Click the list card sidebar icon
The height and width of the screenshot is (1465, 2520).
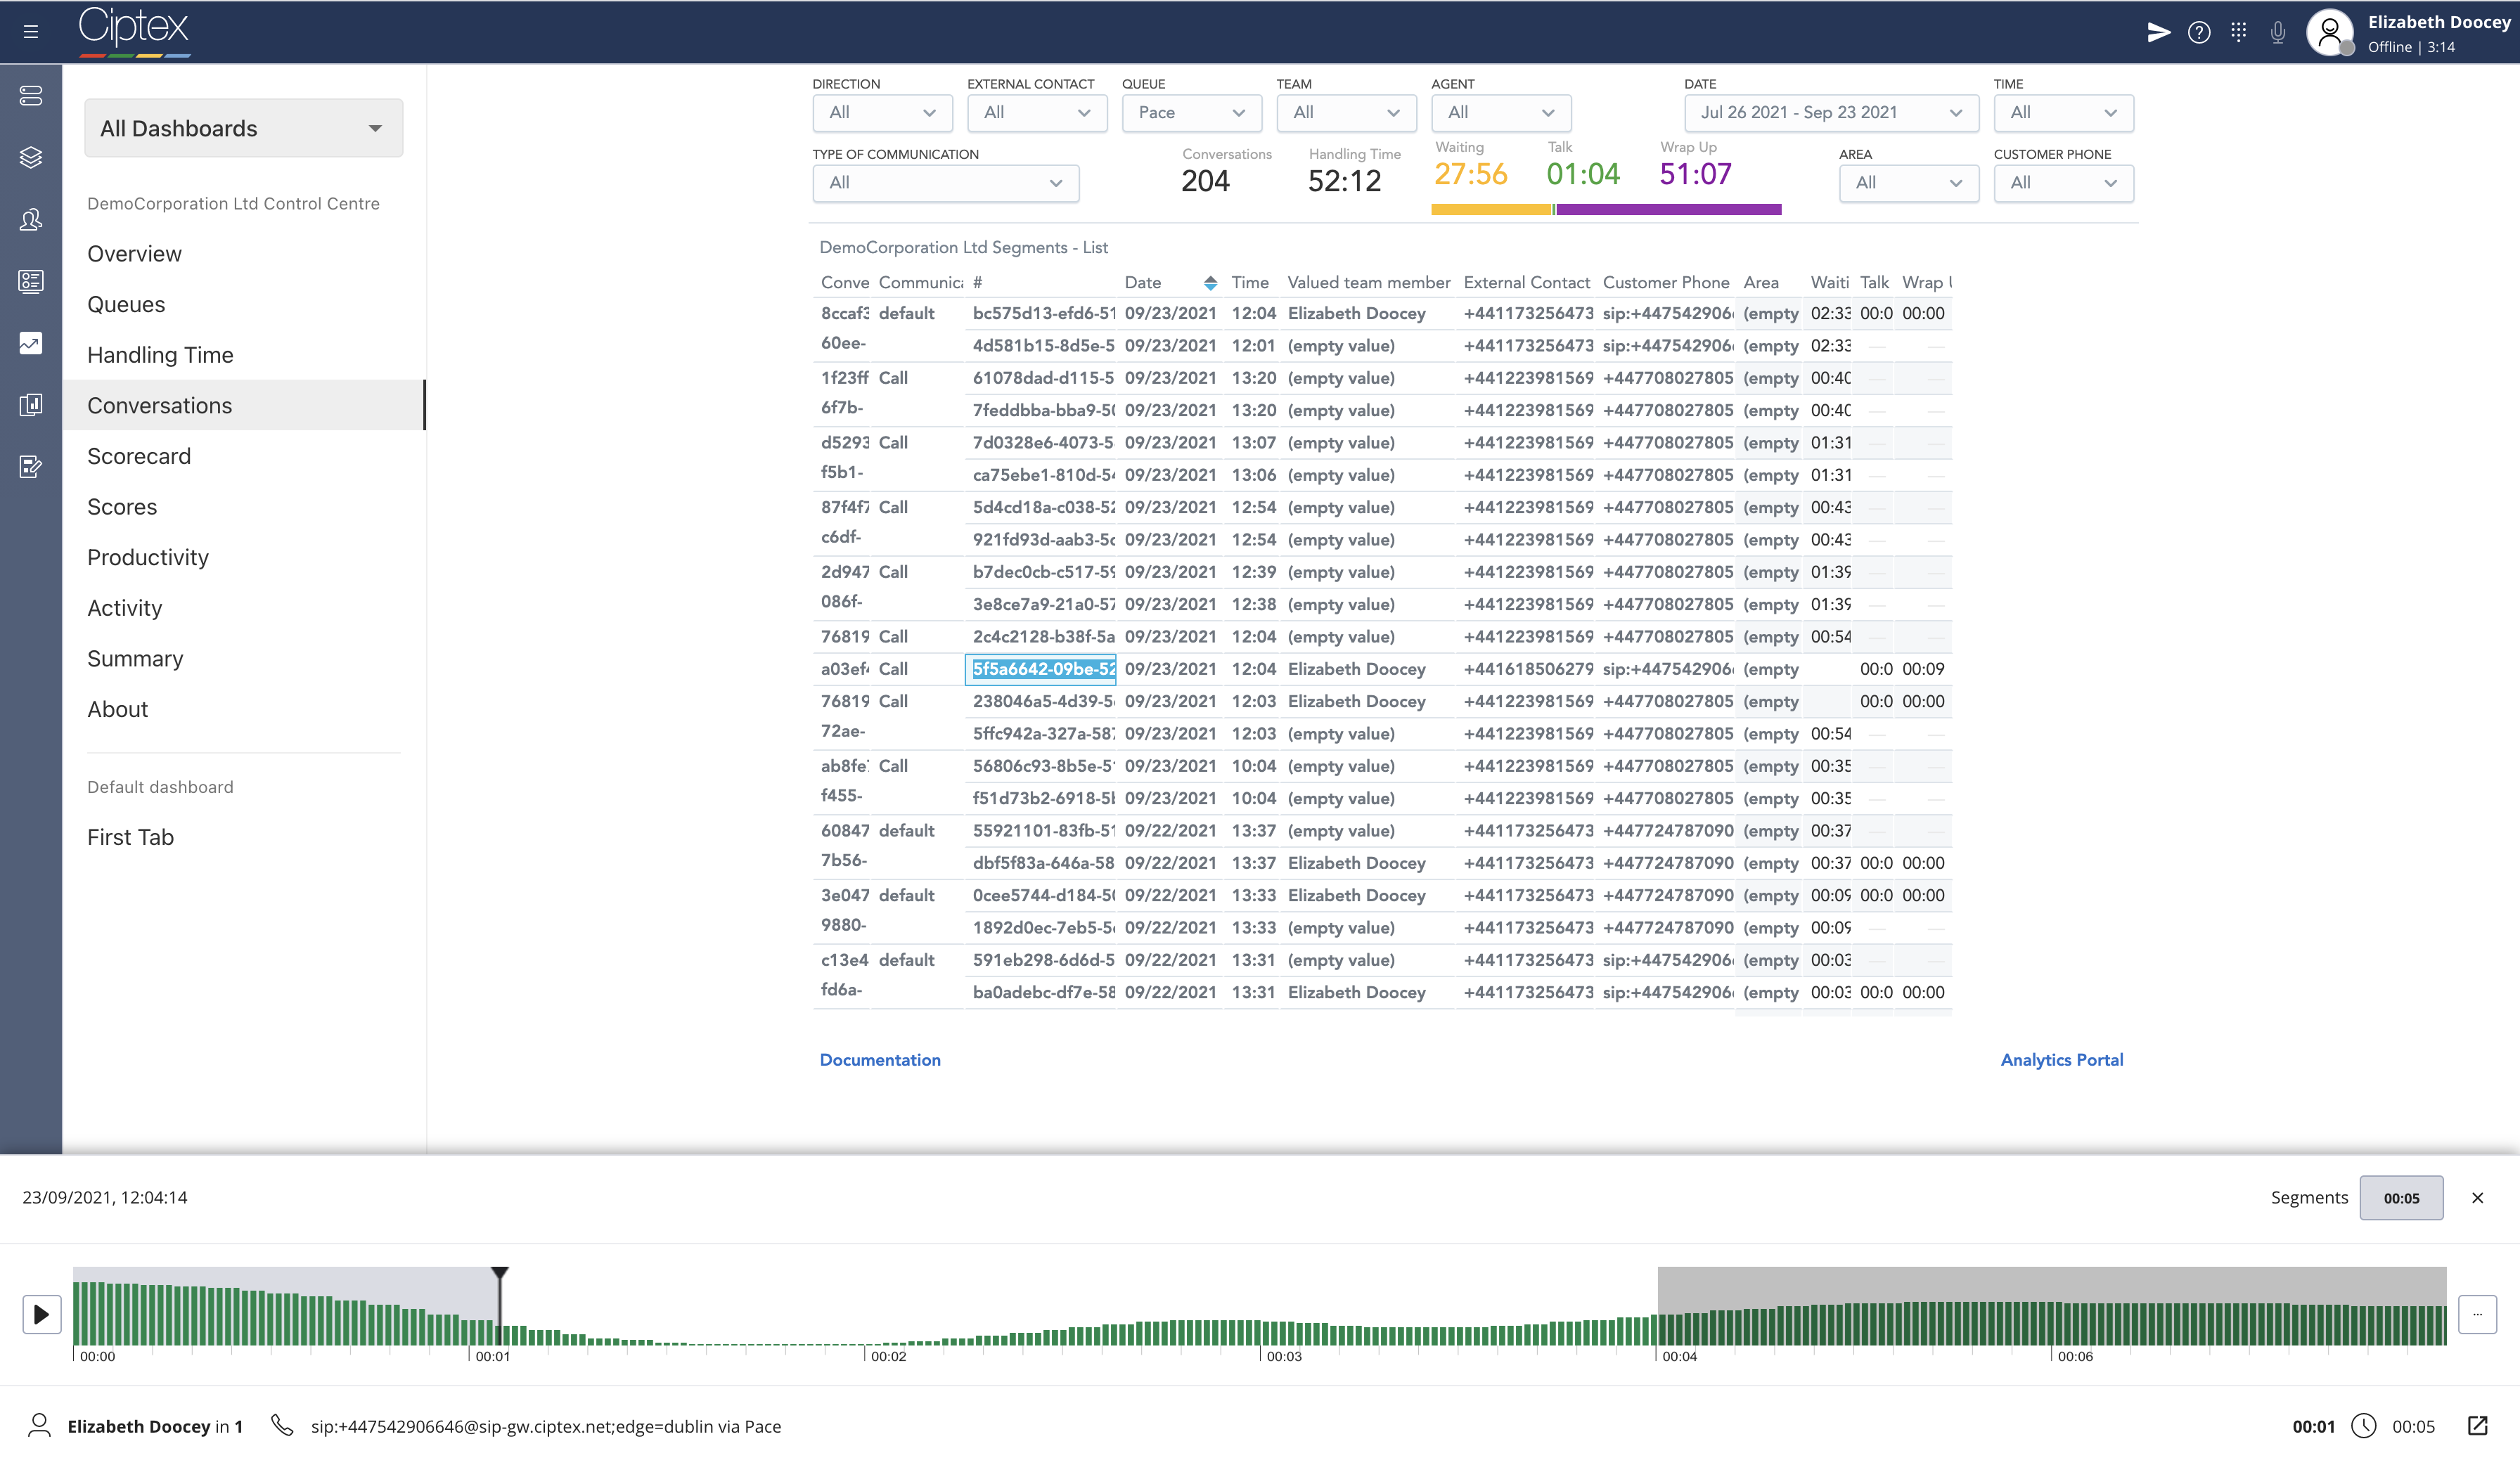tap(31, 282)
